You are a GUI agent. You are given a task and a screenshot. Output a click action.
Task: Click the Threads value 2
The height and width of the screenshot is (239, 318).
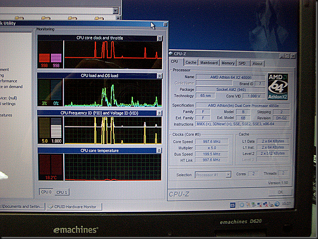(283, 173)
